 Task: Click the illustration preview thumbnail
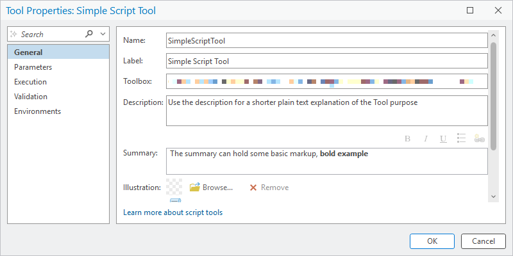[174, 186]
